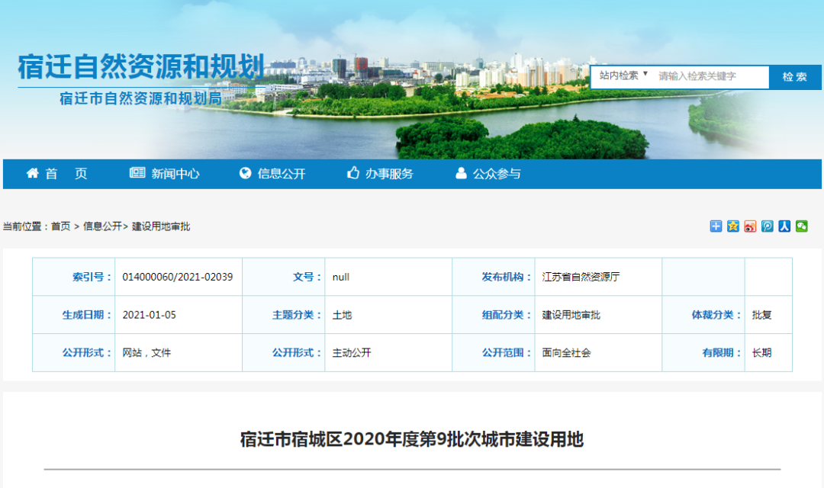Select the 文号 value null
Screen dimensions: 824x488
coord(340,277)
